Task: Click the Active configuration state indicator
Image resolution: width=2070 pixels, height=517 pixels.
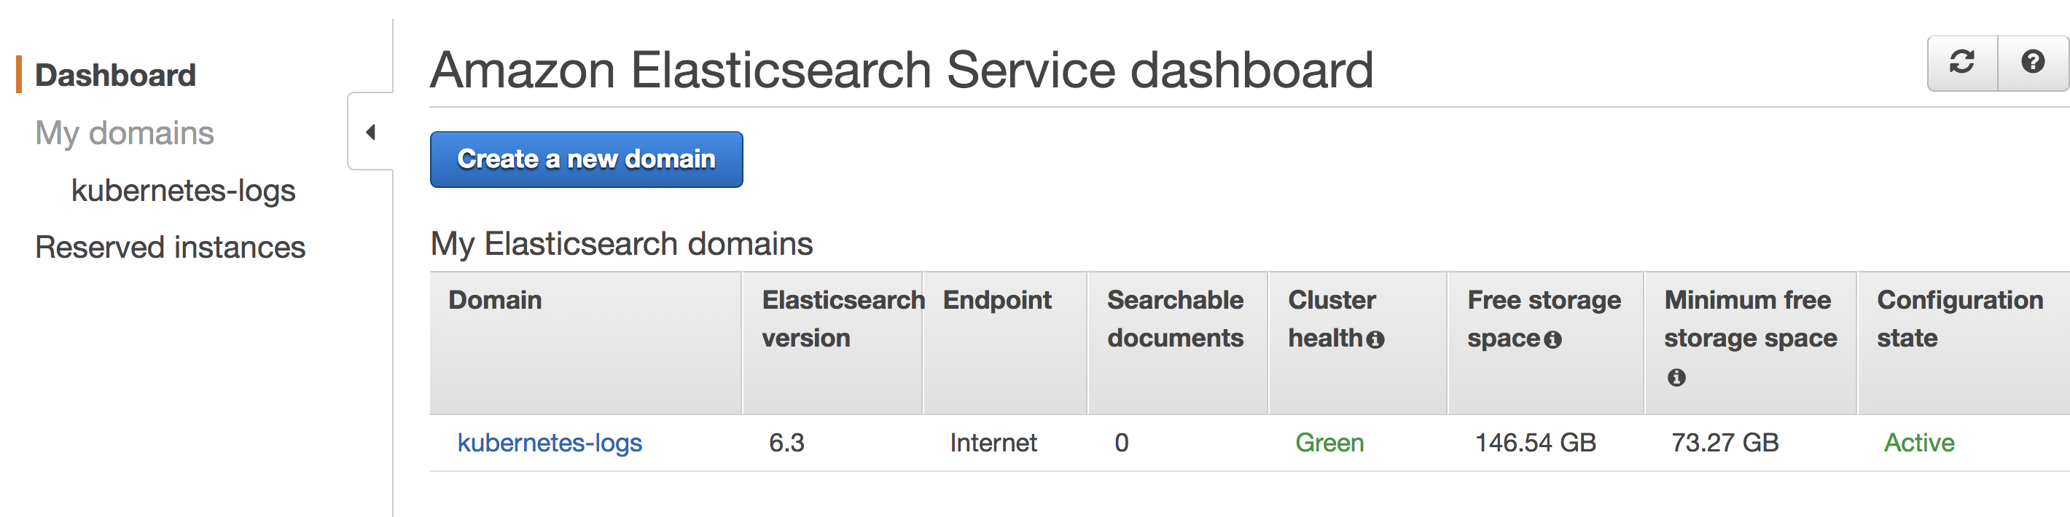Action: pos(1919,442)
